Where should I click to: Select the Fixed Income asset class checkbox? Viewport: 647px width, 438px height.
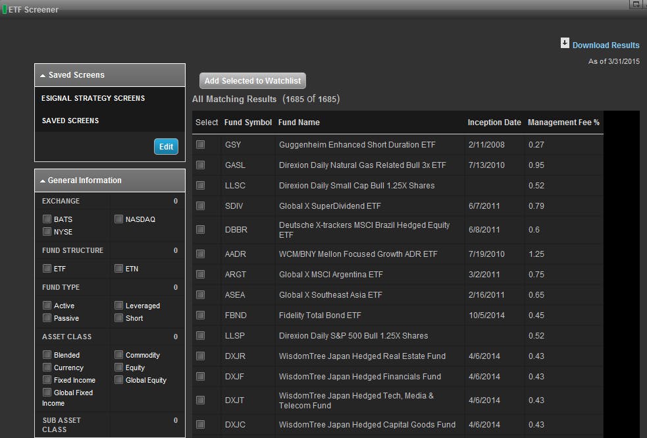tap(47, 380)
